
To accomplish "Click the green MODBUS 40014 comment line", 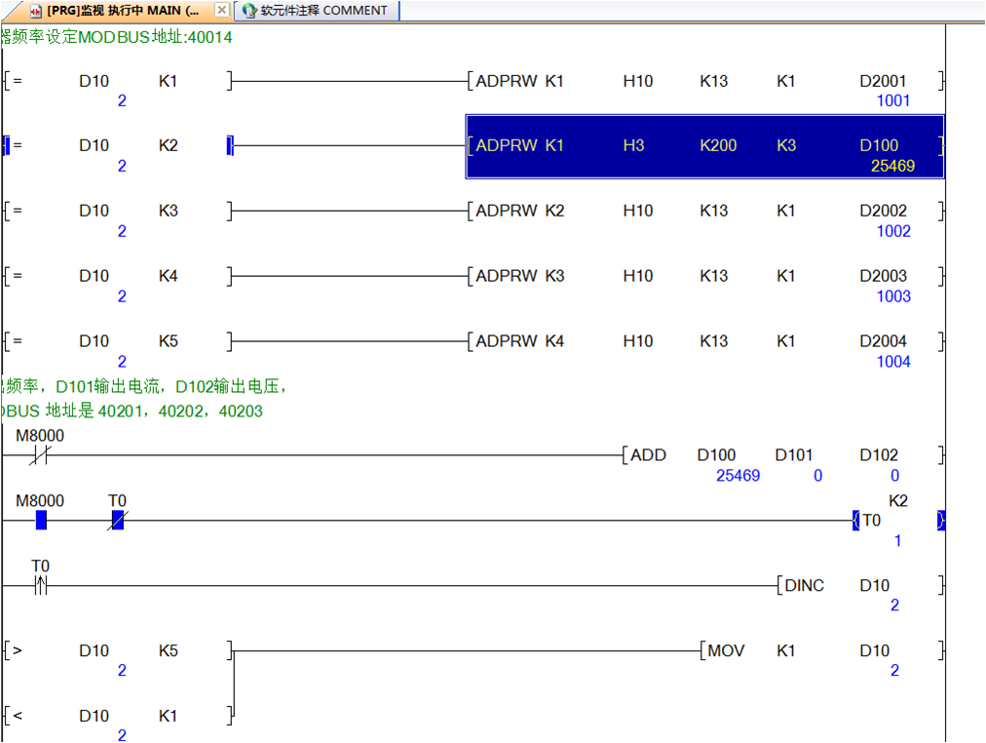I will [x=117, y=38].
